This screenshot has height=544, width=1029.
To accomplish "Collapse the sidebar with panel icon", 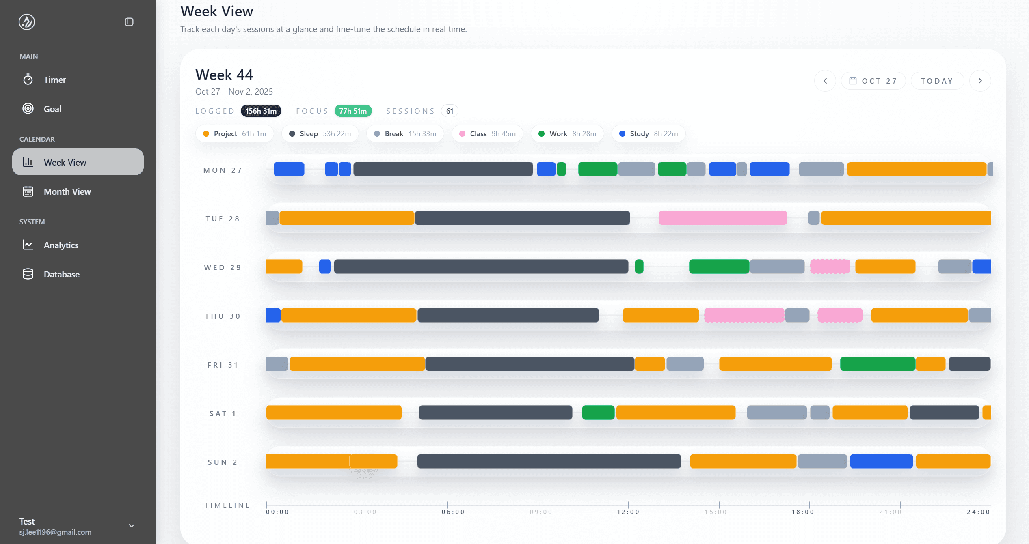I will (x=129, y=22).
